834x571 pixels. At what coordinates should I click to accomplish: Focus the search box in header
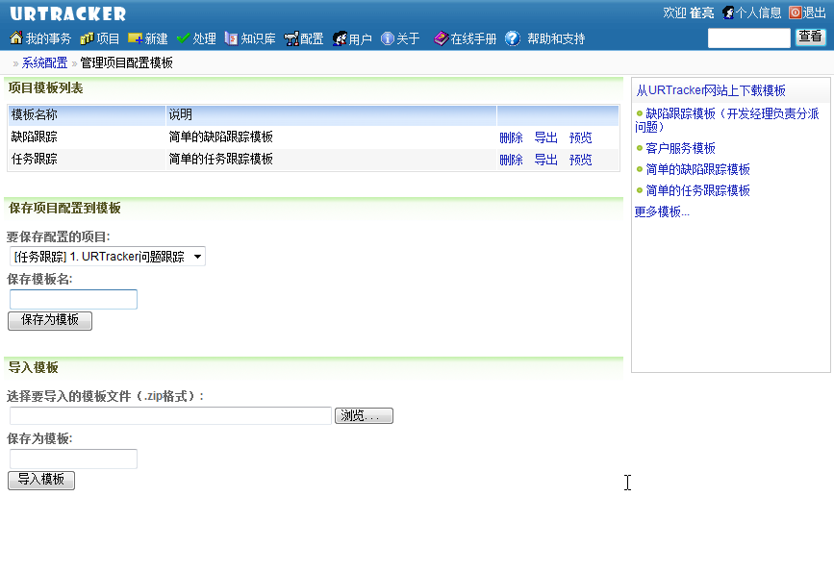pos(749,38)
